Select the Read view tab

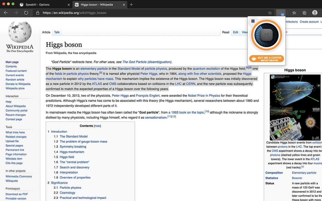[x=226, y=32]
